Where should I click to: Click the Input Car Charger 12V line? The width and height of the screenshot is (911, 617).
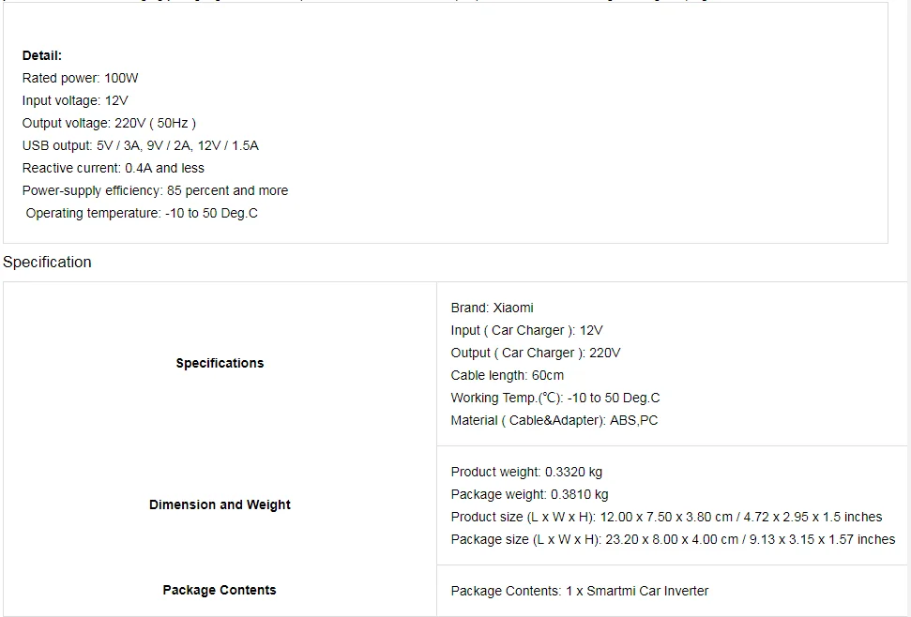pos(527,331)
